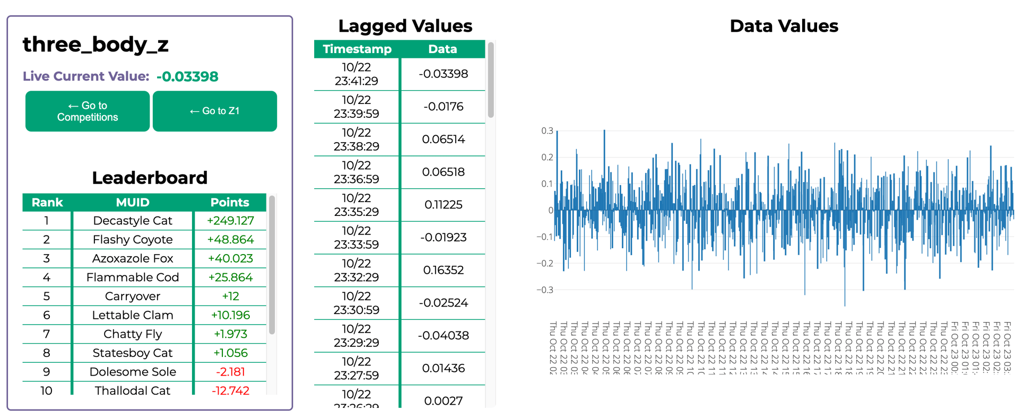Select the Flammable Cod row
Screen dimensions: 1024x418
pos(132,277)
